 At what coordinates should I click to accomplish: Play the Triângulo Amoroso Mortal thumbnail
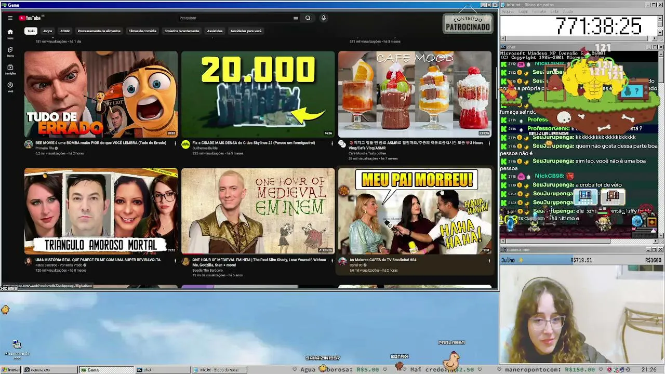coord(101,211)
